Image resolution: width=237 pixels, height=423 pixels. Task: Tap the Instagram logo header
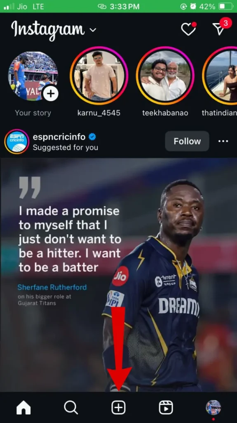click(x=48, y=29)
